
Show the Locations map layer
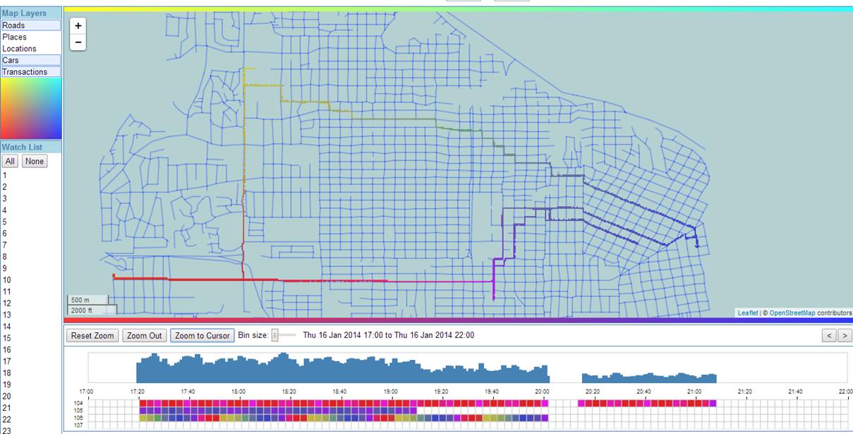[x=30, y=49]
